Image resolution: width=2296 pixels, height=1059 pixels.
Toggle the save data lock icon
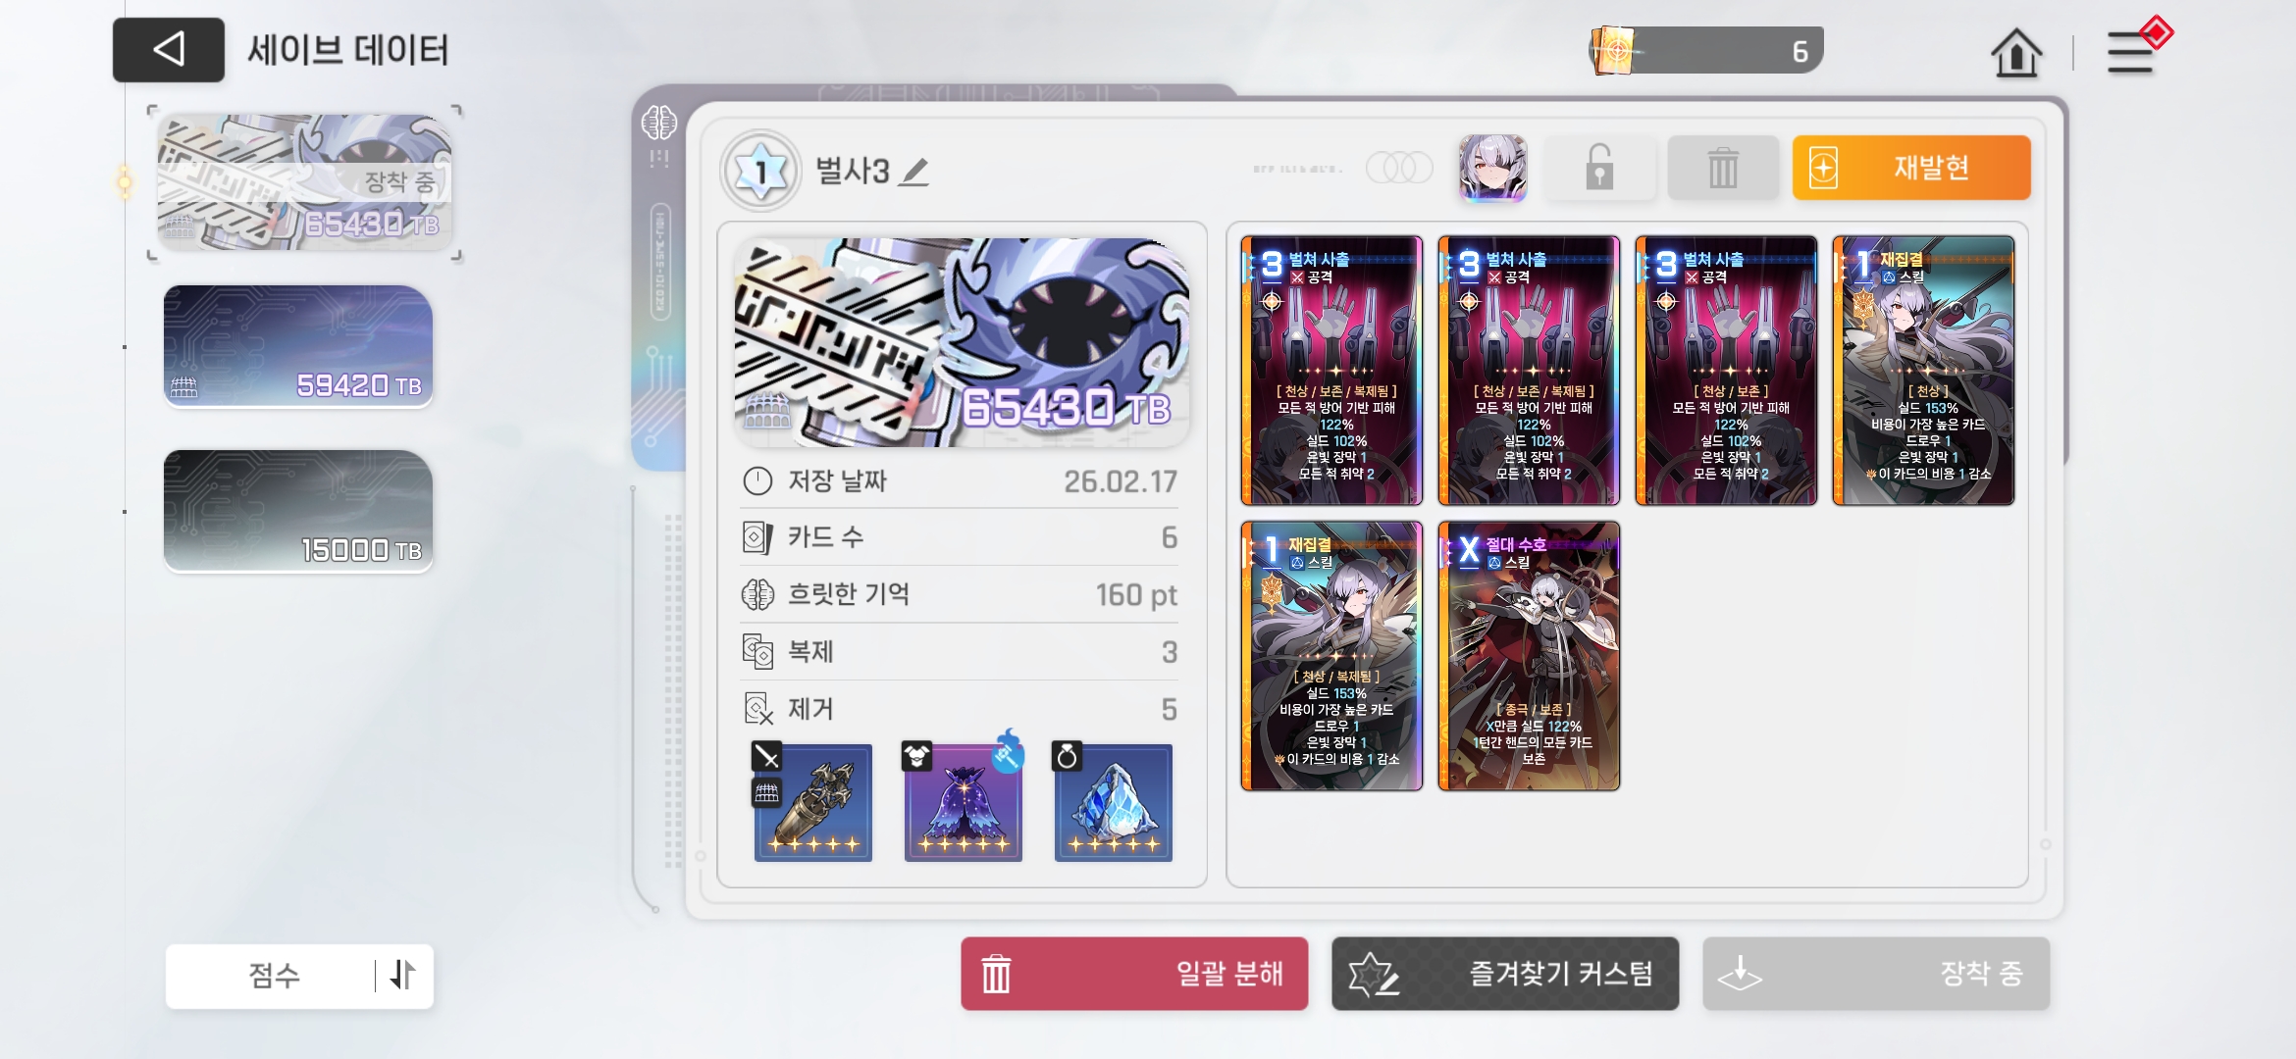tap(1600, 169)
